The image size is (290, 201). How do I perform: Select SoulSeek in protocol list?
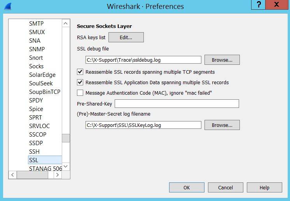pos(41,83)
